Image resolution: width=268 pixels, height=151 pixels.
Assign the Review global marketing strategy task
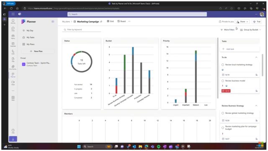256,121
